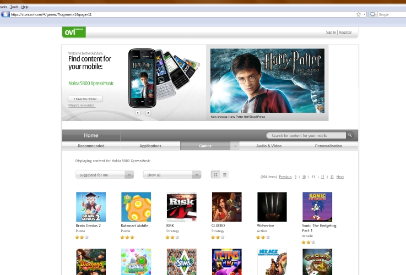Focus the 'Search for content' field
The image size is (406, 275).
[x=306, y=135]
